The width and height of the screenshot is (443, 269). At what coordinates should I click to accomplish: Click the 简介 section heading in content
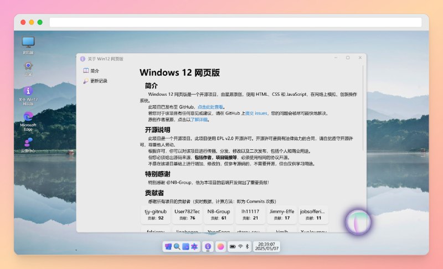pyautogui.click(x=151, y=86)
